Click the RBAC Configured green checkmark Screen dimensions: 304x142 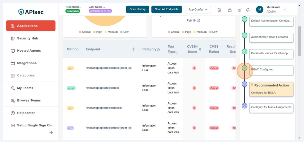click(x=245, y=68)
